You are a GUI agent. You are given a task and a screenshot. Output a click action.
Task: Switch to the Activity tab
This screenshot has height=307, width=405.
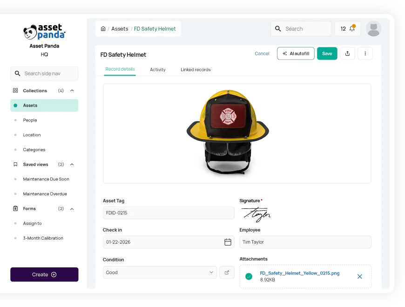tap(157, 70)
